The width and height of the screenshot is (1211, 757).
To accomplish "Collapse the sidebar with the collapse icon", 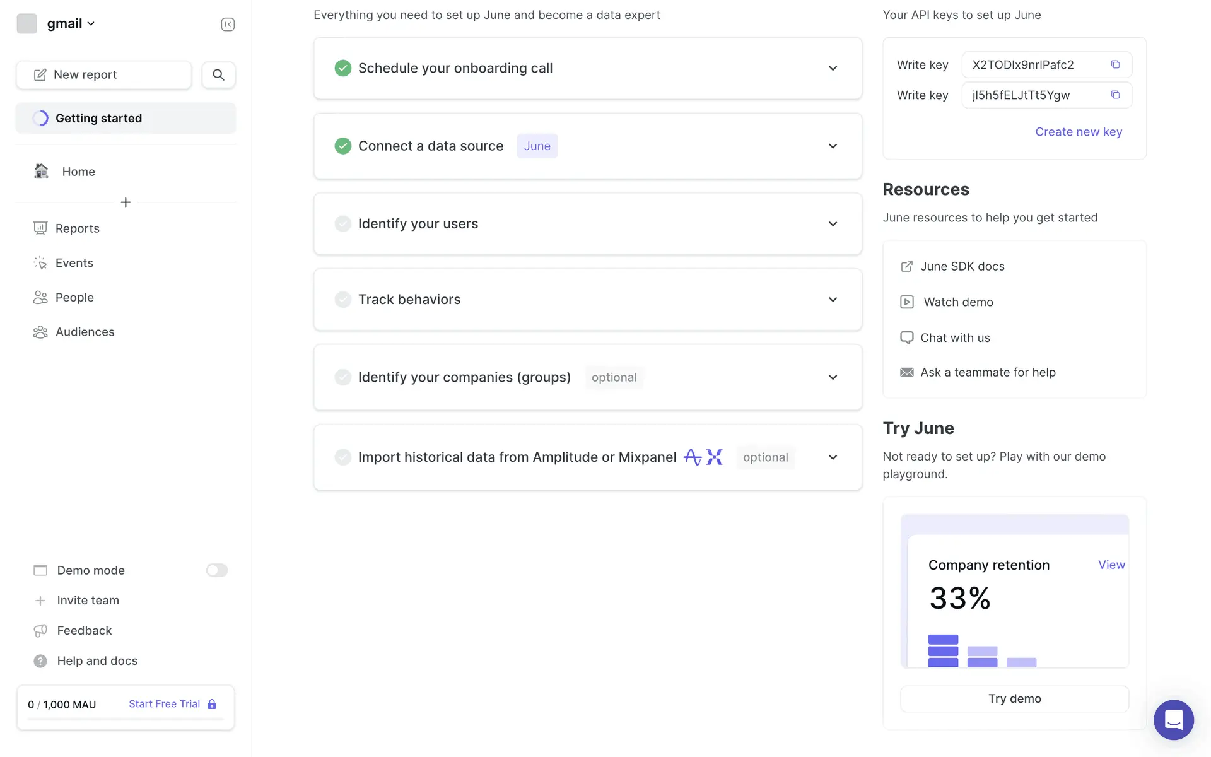I will [228, 24].
